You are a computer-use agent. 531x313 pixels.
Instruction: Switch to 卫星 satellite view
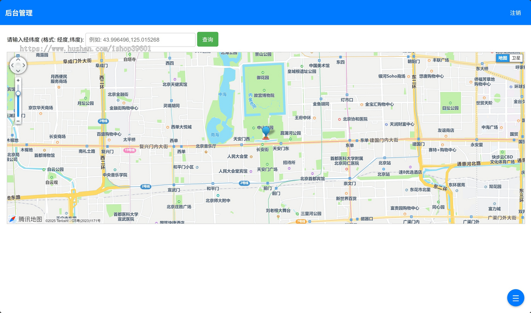click(x=516, y=58)
